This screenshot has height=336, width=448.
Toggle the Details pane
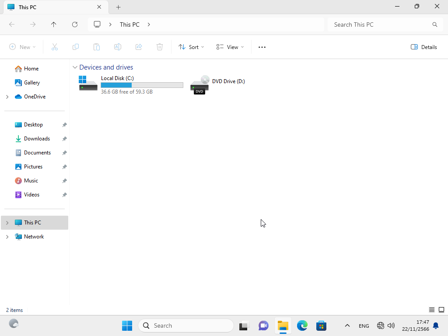tap(424, 47)
